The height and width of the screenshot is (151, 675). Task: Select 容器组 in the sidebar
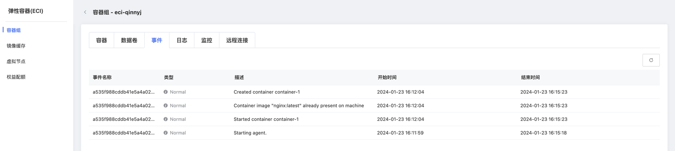pyautogui.click(x=13, y=30)
